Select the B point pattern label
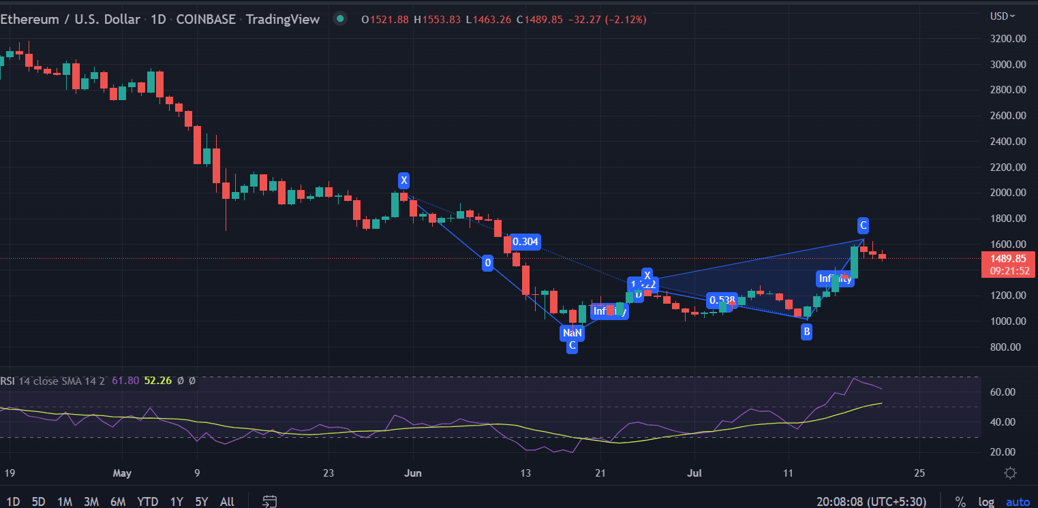The width and height of the screenshot is (1038, 508). point(806,332)
